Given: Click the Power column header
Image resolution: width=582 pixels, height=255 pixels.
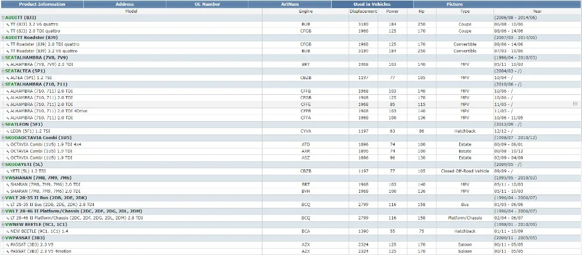Looking at the screenshot, I should click(392, 11).
